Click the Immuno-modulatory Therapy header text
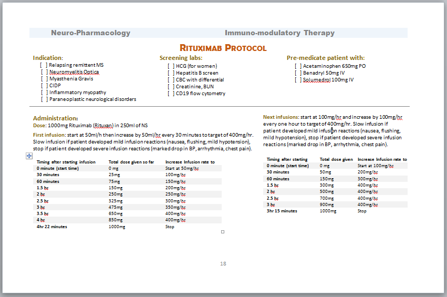This screenshot has height=297, width=447. pos(279,33)
